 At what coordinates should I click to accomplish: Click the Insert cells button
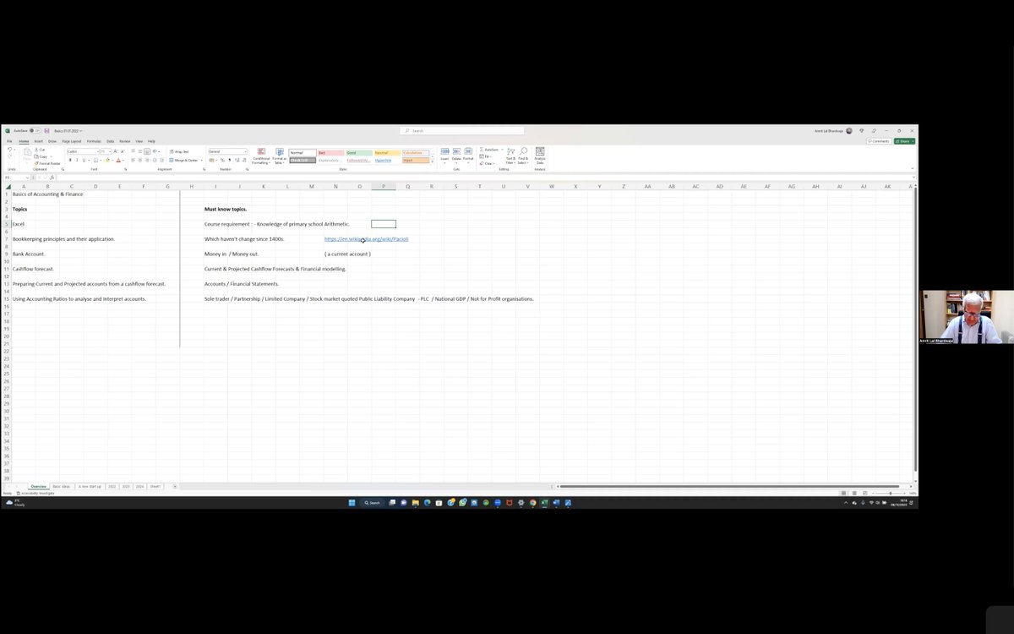444,155
